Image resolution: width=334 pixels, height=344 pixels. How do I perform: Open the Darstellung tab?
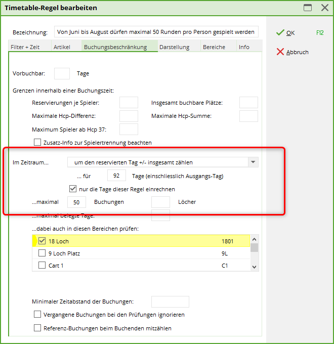click(x=174, y=47)
